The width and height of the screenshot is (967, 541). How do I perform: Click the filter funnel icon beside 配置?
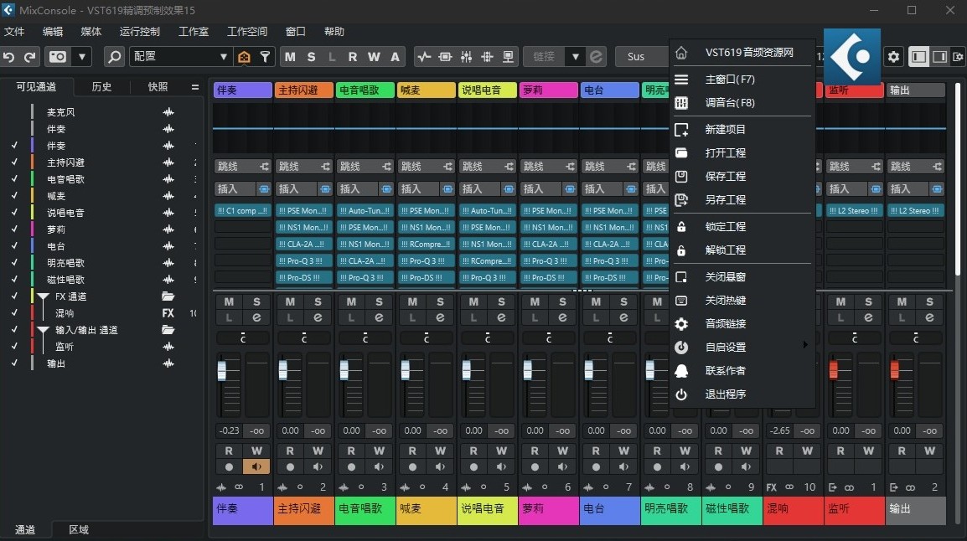click(266, 56)
